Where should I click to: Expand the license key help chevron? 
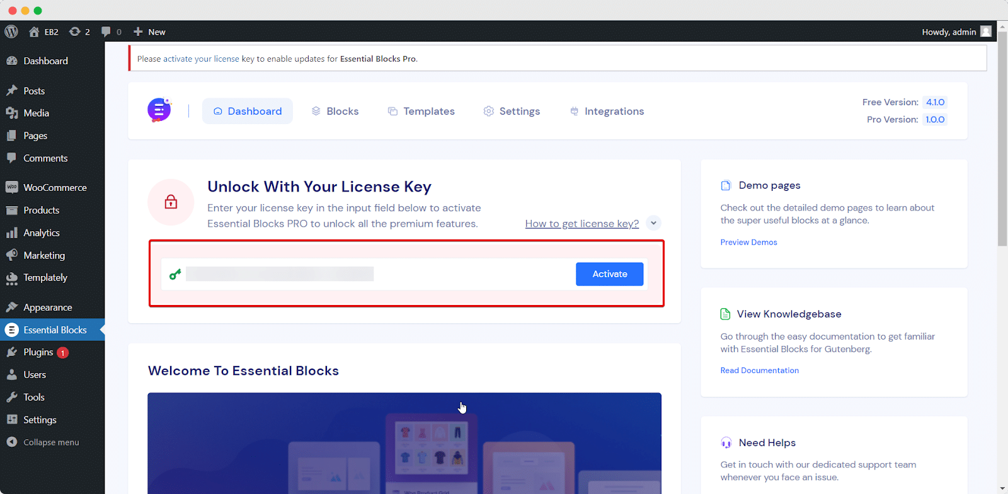(654, 223)
